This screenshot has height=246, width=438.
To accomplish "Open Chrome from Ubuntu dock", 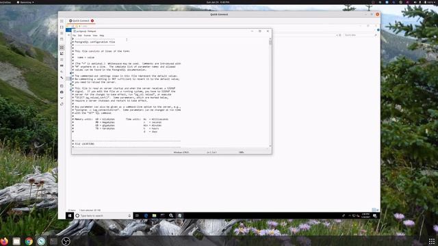I will (x=29, y=241).
